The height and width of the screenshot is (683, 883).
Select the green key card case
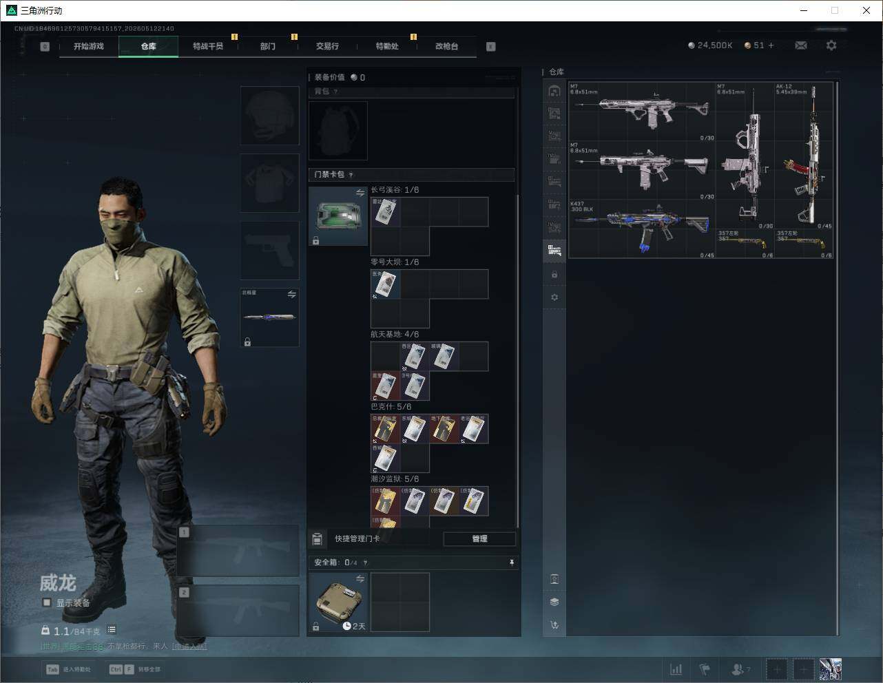pyautogui.click(x=338, y=216)
